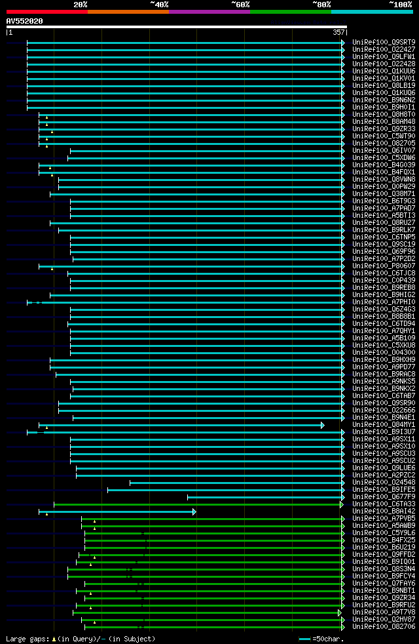
Task: Open the UniRef100_Q9SR90 hit
Action: click(x=384, y=403)
